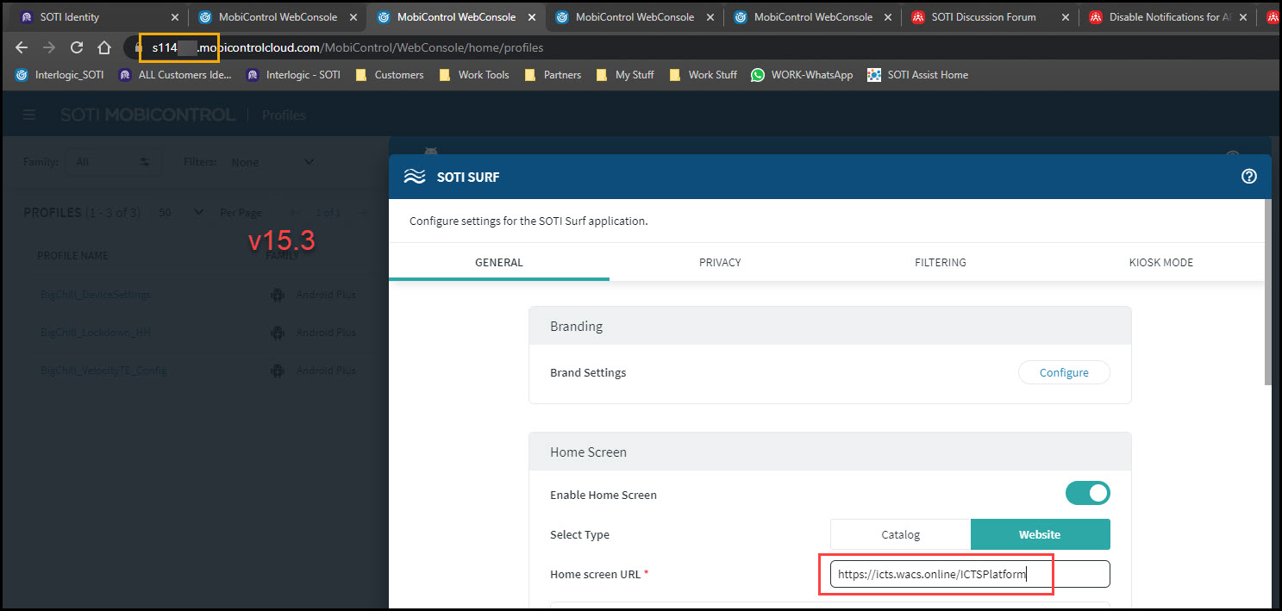Expand the Partners bookmark folder
The height and width of the screenshot is (611, 1282).
pyautogui.click(x=553, y=75)
